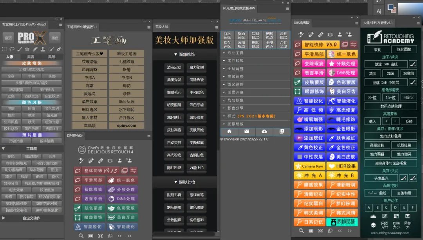This screenshot has width=423, height=240.
Task: Click the home icon in BW Artisan panel
Action: coord(229,131)
